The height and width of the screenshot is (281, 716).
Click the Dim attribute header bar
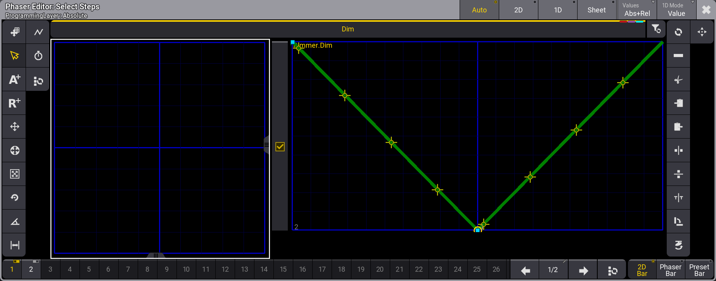(x=348, y=29)
